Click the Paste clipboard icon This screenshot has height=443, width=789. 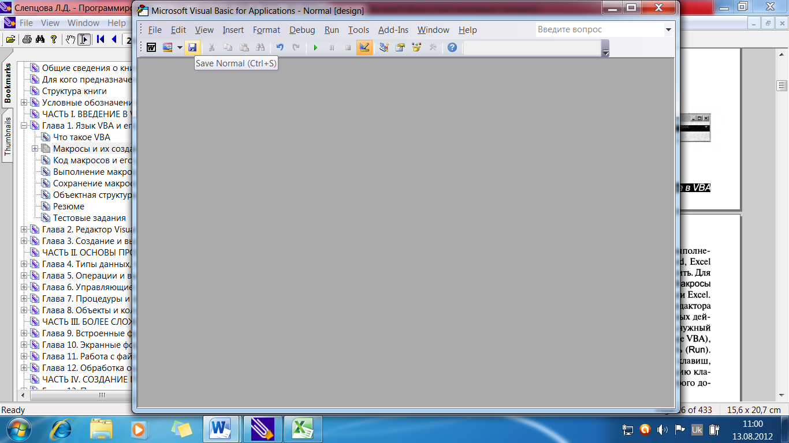(244, 47)
